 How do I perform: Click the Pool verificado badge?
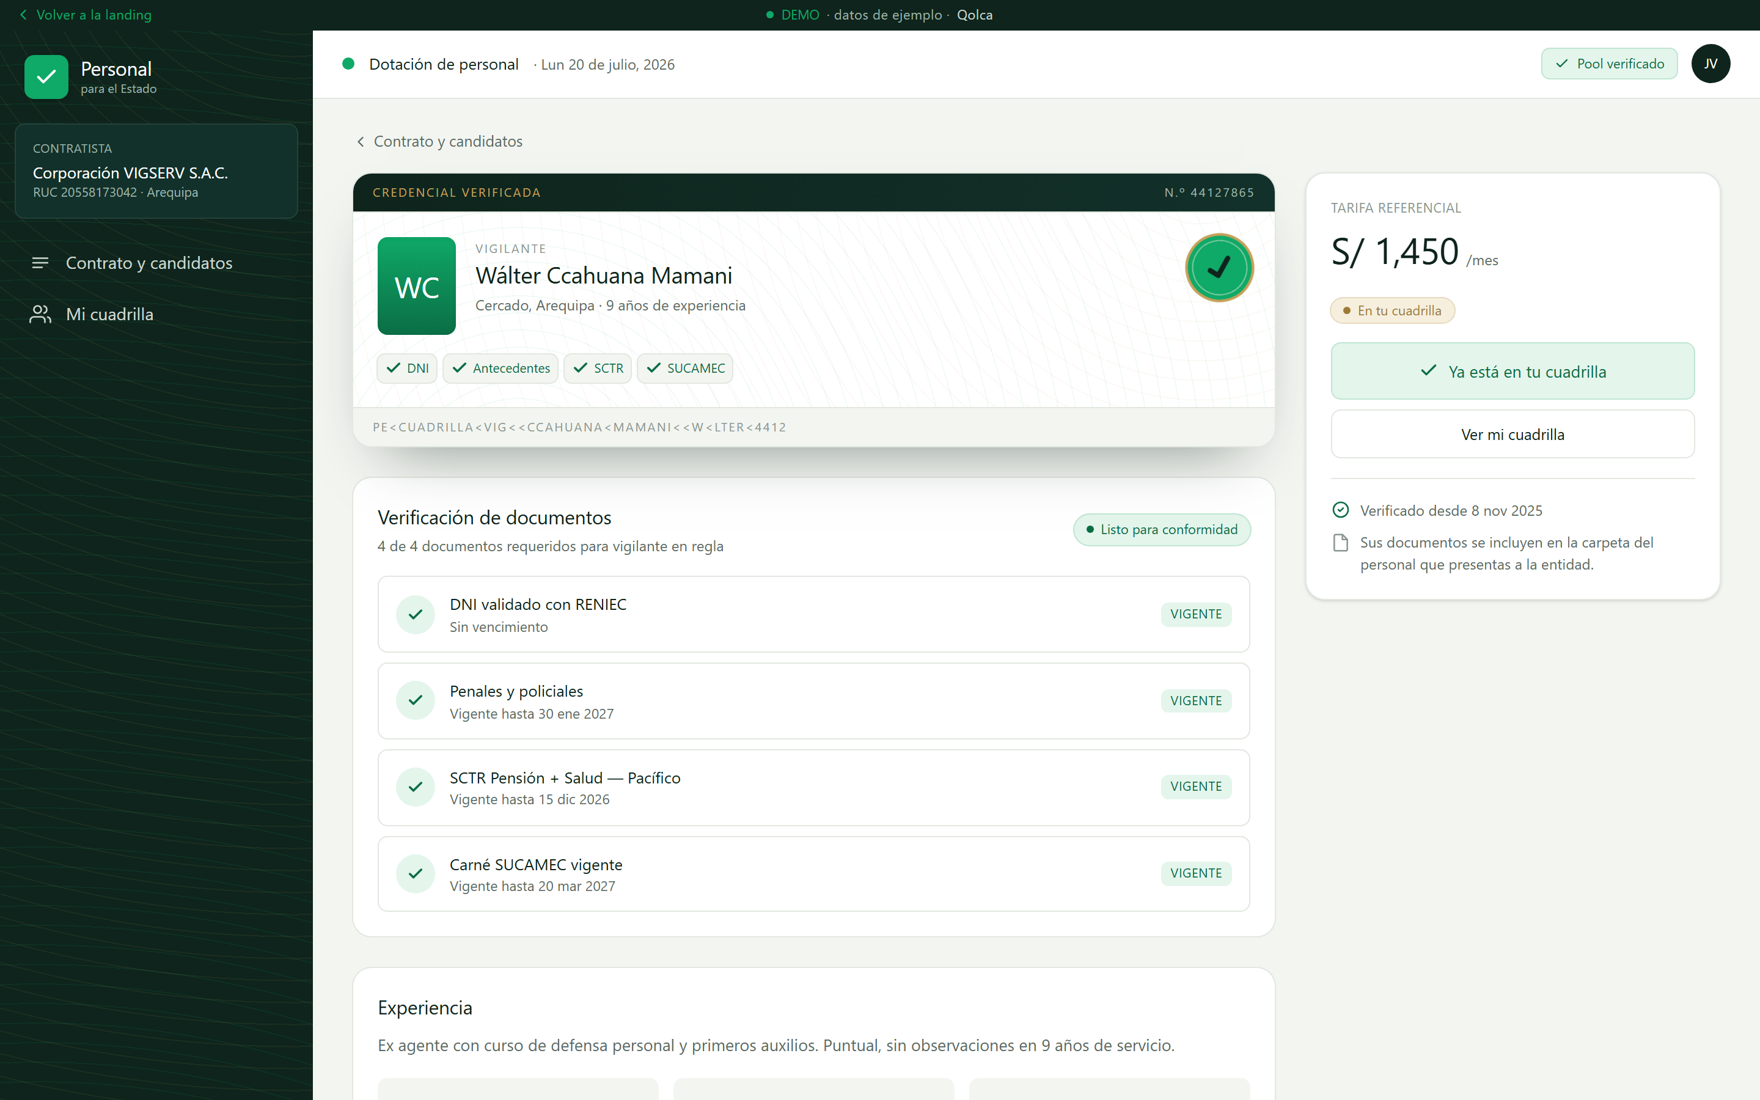pos(1608,64)
